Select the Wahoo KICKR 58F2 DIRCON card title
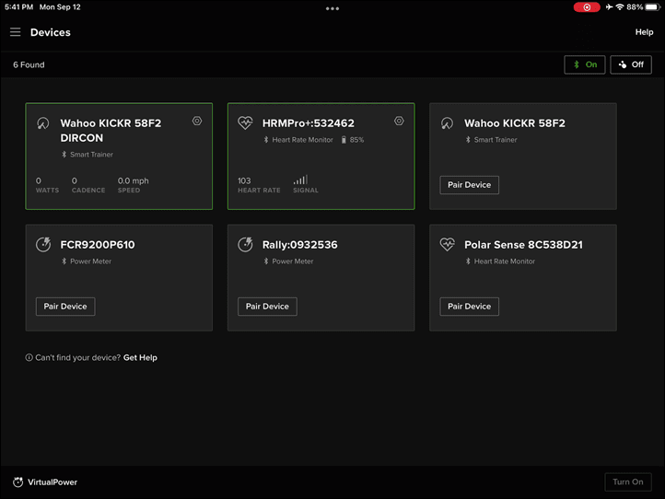665x499 pixels. [111, 131]
